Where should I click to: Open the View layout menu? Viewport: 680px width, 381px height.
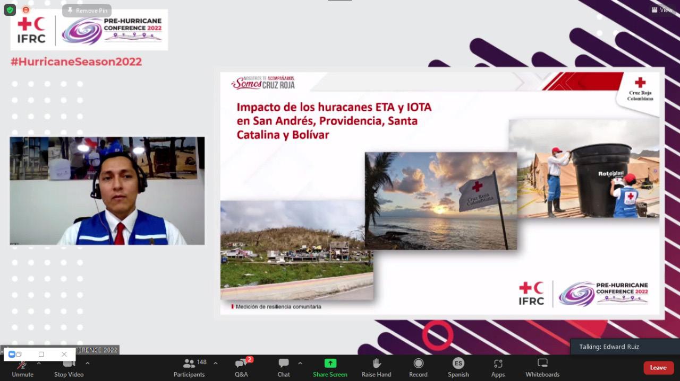tap(662, 10)
